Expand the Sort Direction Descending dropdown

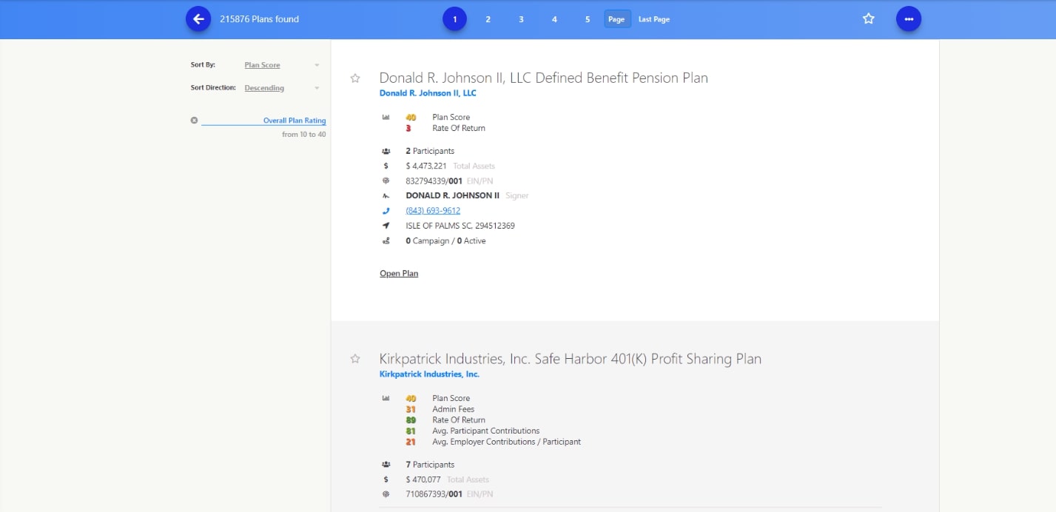[x=281, y=88]
